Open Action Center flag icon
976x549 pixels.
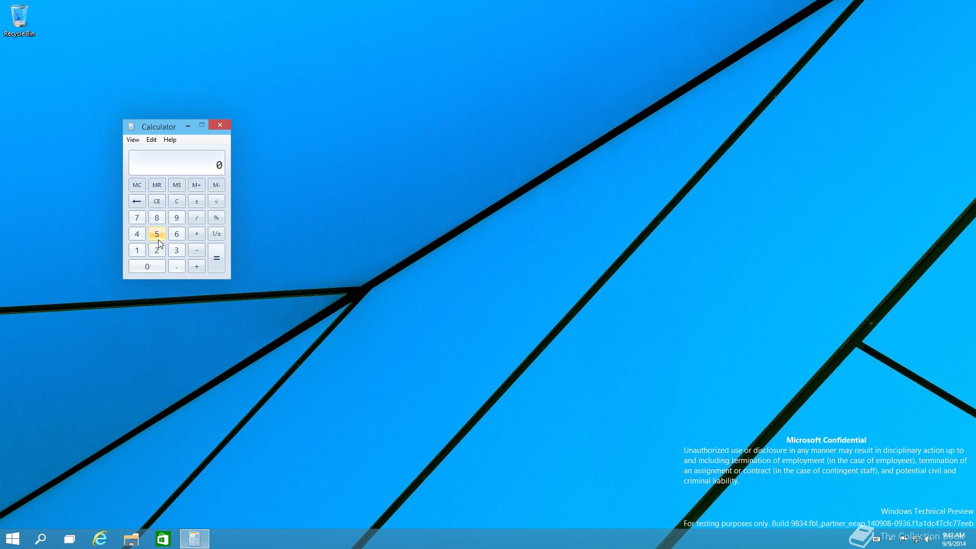pos(903,539)
